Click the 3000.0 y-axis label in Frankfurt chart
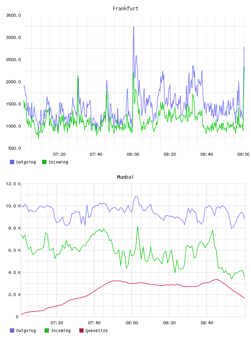This screenshot has width=251, height=337. pyautogui.click(x=13, y=38)
